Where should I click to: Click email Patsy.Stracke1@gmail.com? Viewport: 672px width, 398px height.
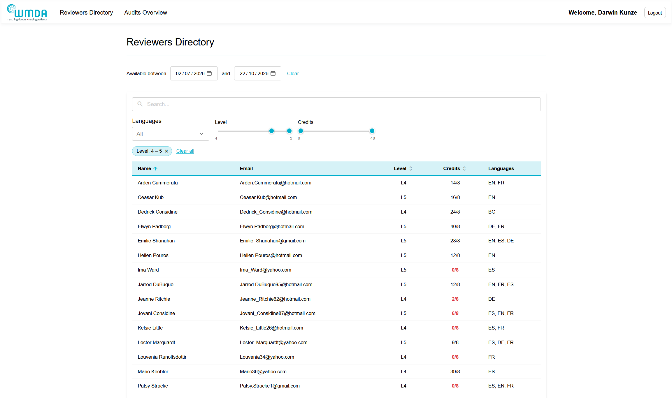pos(270,386)
